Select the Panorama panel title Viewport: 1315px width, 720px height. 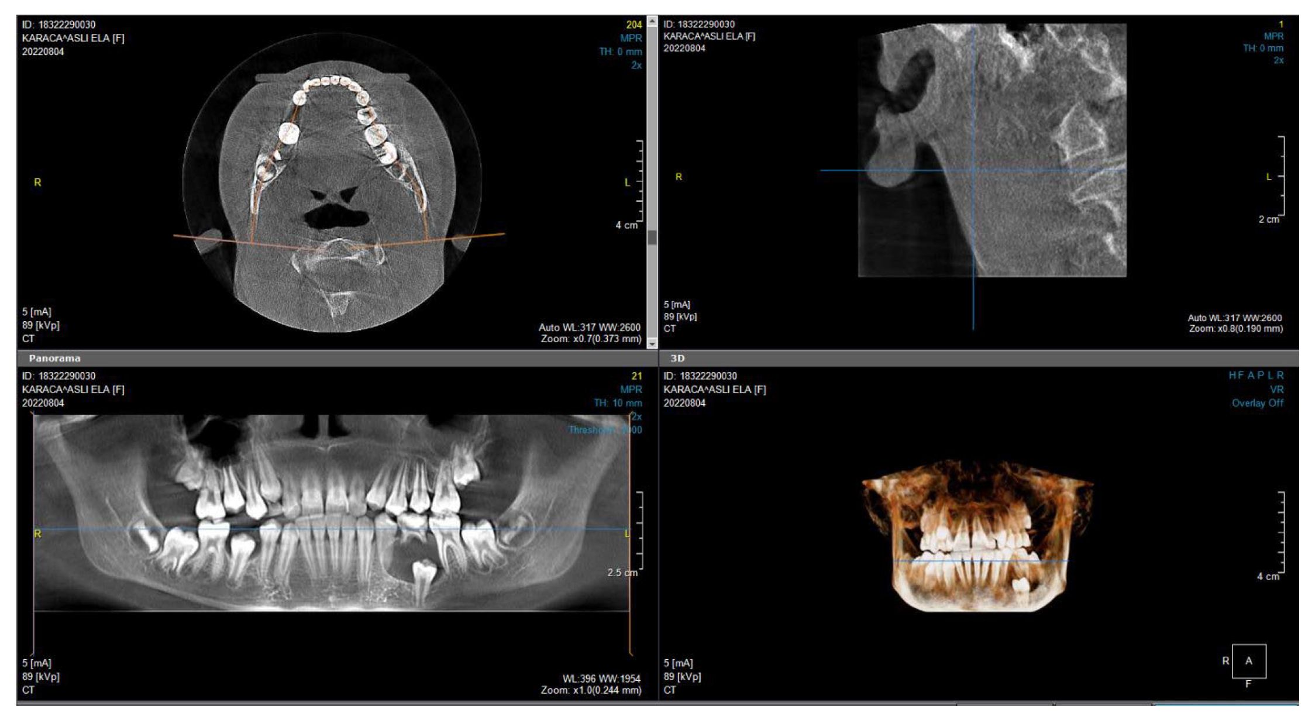click(54, 359)
